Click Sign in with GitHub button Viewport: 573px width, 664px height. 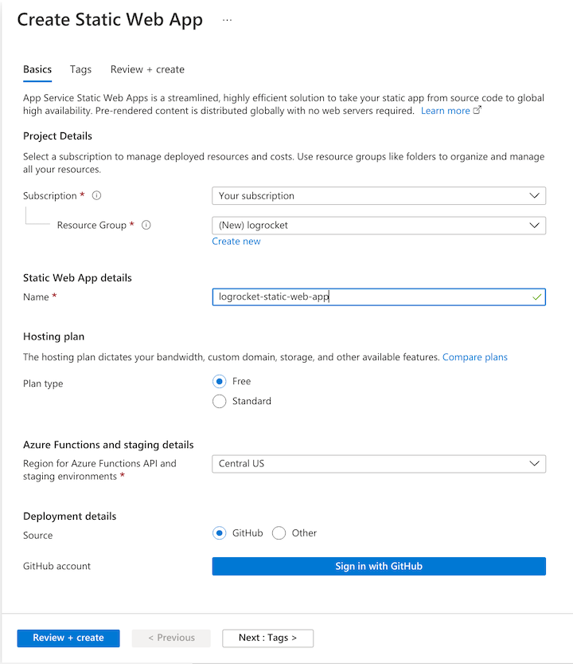(378, 566)
